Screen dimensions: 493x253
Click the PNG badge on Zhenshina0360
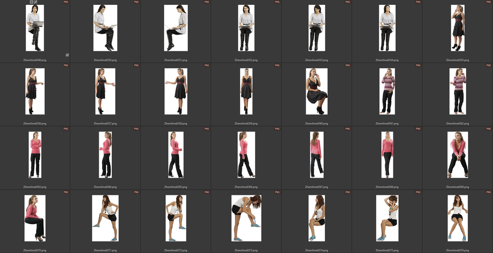[x=347, y=65]
